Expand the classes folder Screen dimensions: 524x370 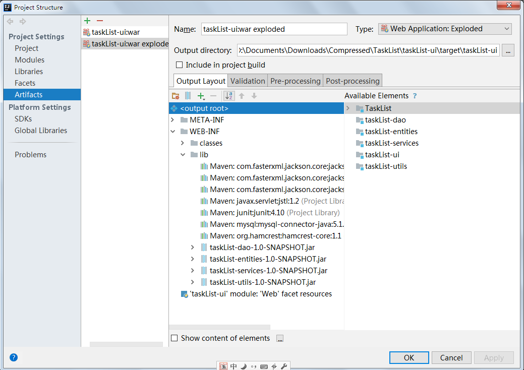click(183, 143)
